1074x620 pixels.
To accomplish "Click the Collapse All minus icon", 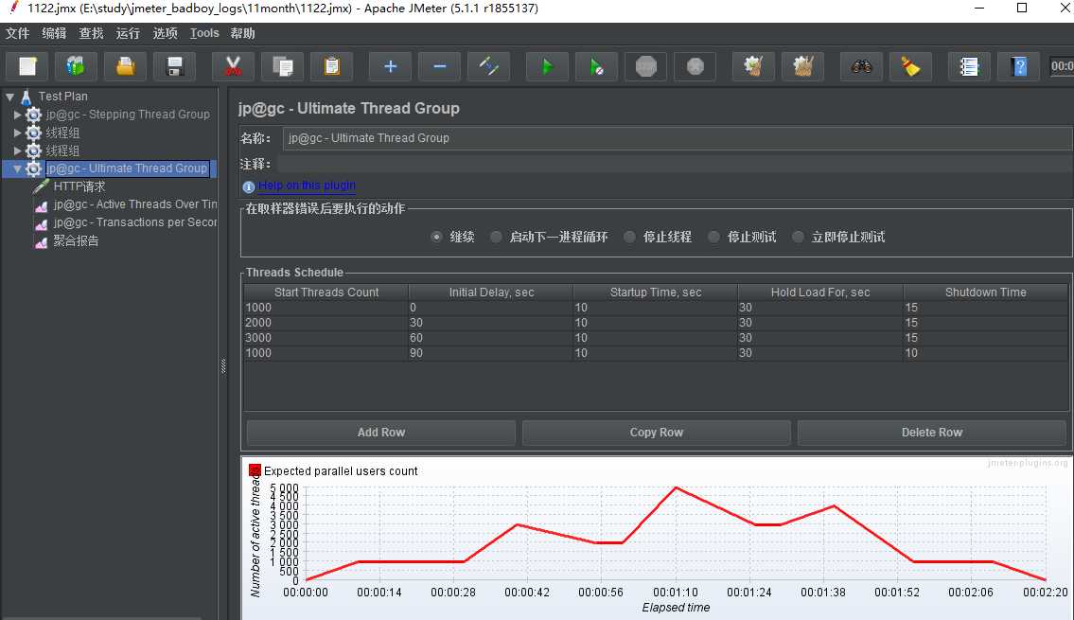I will click(x=439, y=66).
